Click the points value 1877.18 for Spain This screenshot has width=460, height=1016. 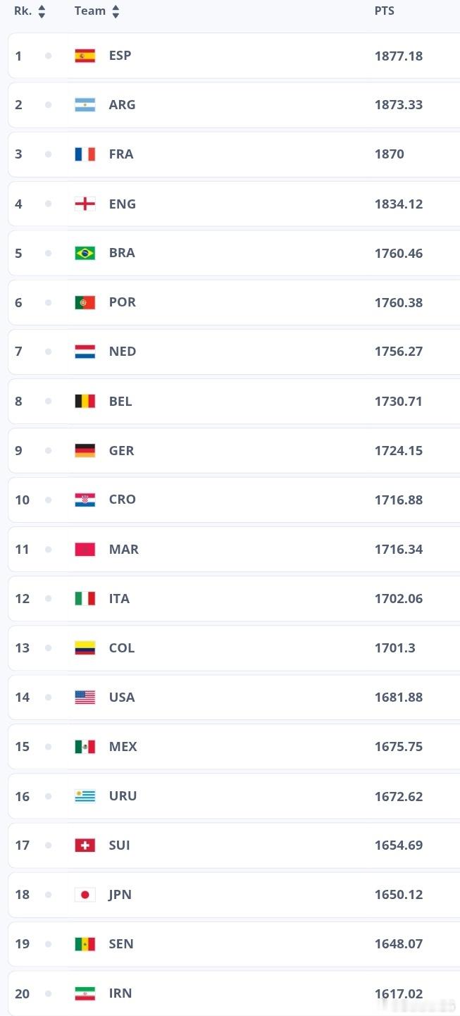click(x=399, y=55)
